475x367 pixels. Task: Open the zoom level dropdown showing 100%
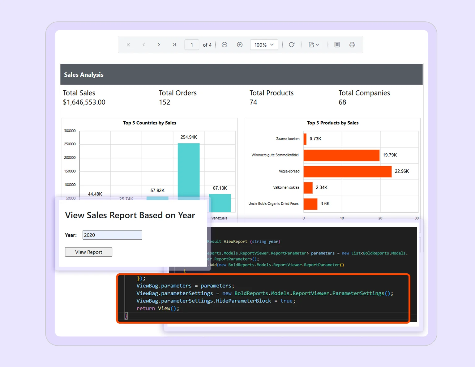pyautogui.click(x=264, y=45)
